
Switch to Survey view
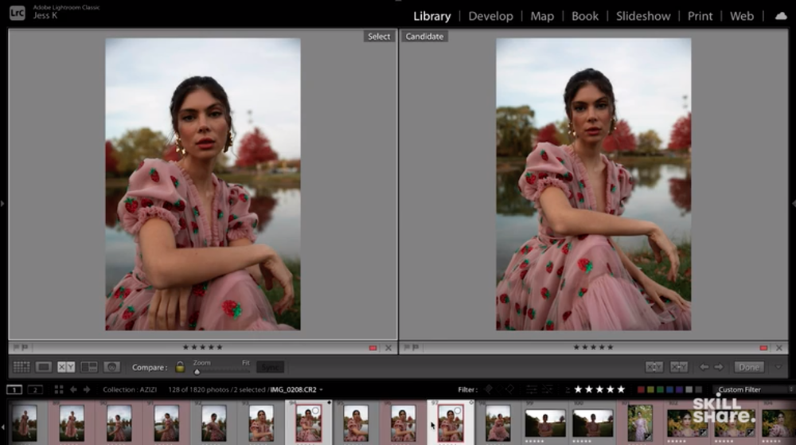coord(89,367)
